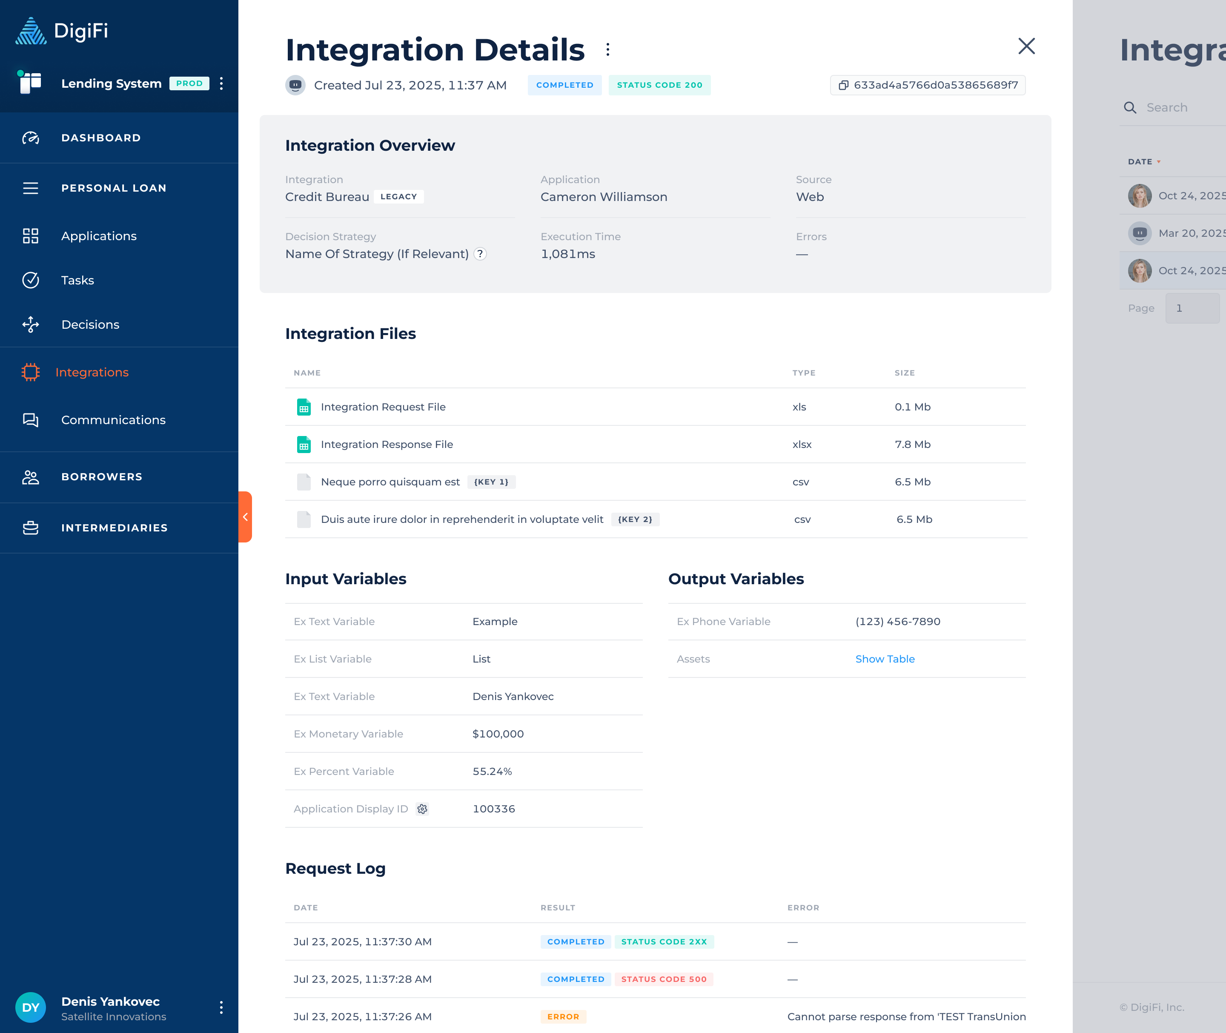Screen dimensions: 1226x1033
Task: Click Show Table link for Assets
Action: point(885,659)
